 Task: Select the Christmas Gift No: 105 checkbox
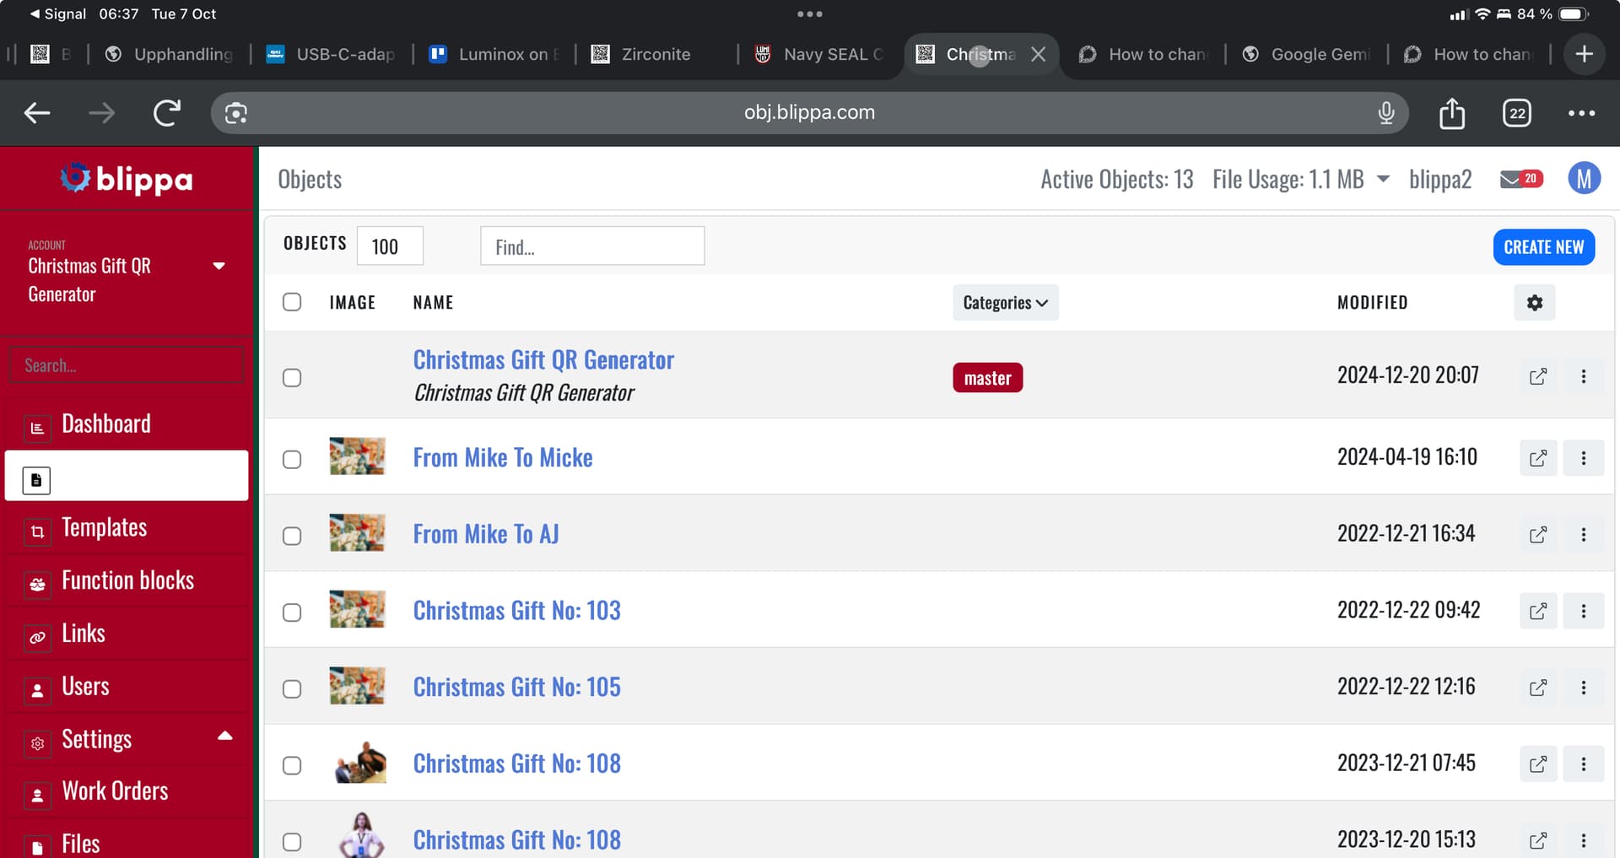(292, 688)
